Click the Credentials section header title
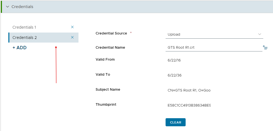This screenshot has width=273, height=131. point(22,7)
